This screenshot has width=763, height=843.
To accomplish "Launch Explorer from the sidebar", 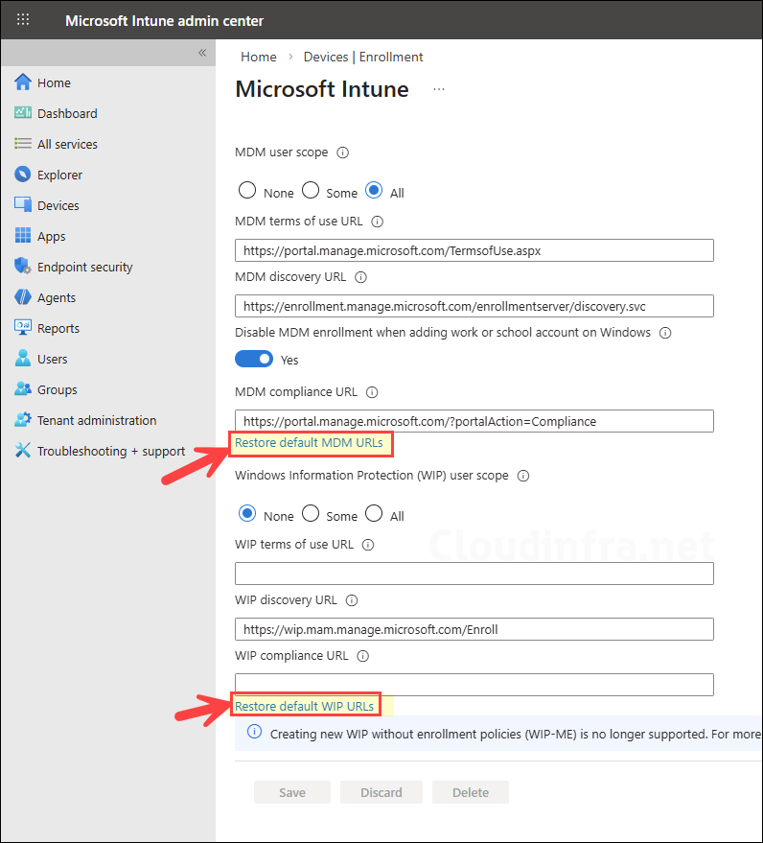I will (60, 175).
